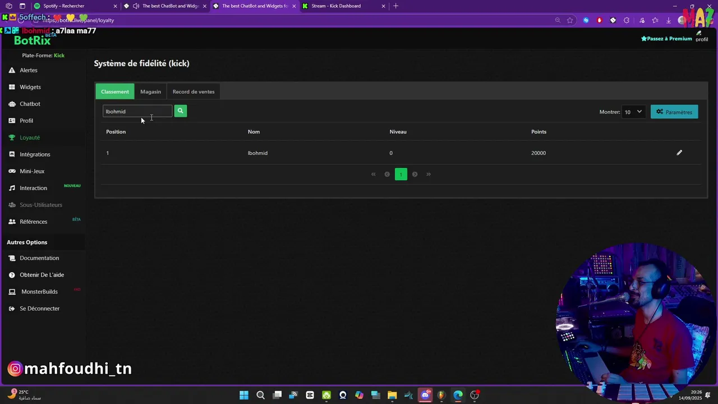The width and height of the screenshot is (718, 404).
Task: Switch to the Classement tab
Action: point(115,91)
